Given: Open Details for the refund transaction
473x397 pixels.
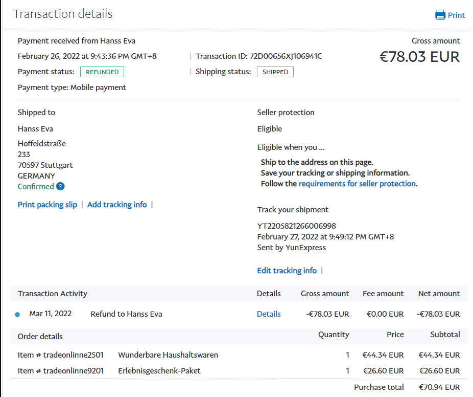Looking at the screenshot, I should click(x=269, y=314).
